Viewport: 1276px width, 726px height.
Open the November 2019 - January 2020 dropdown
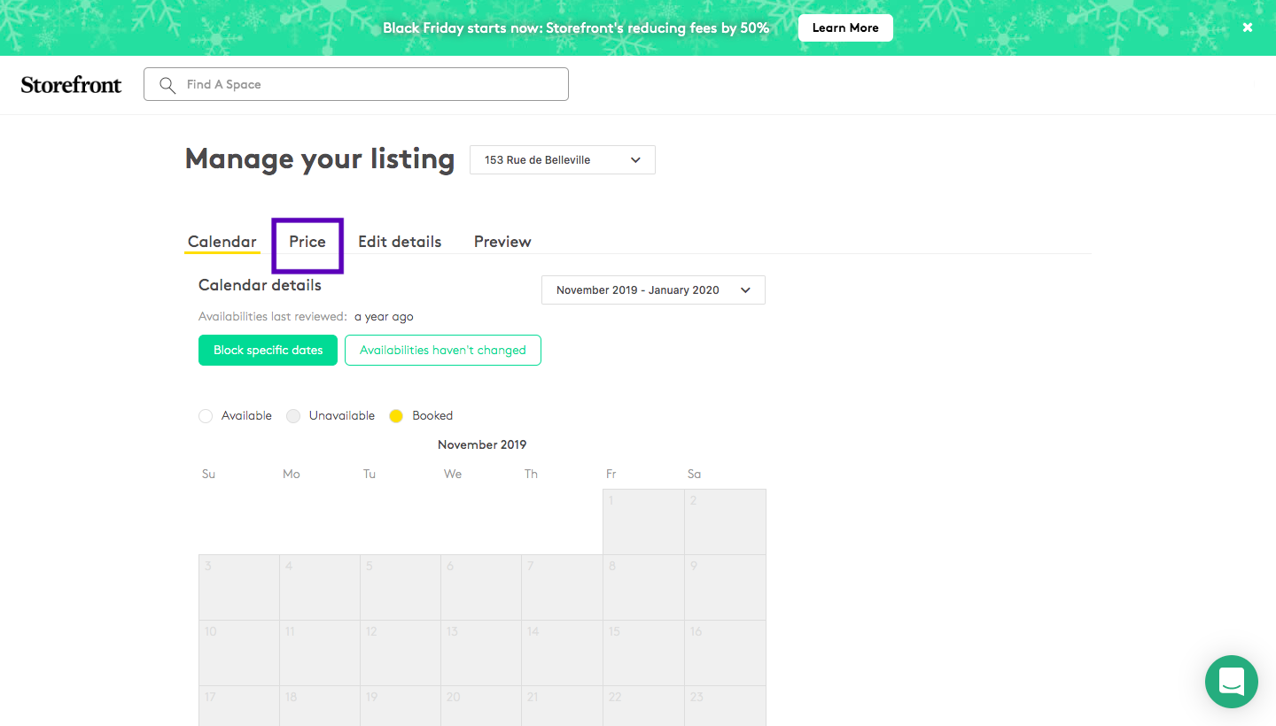tap(652, 290)
